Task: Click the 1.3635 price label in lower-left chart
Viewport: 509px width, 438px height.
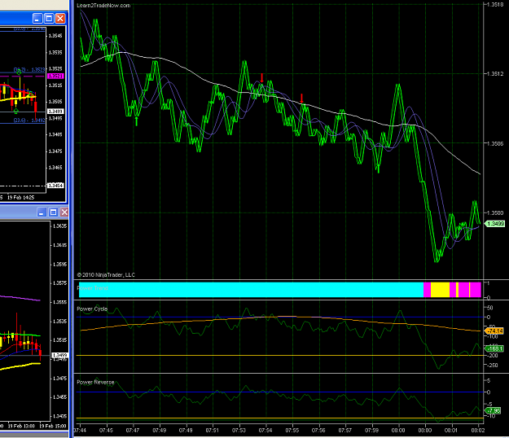Action: (x=59, y=226)
